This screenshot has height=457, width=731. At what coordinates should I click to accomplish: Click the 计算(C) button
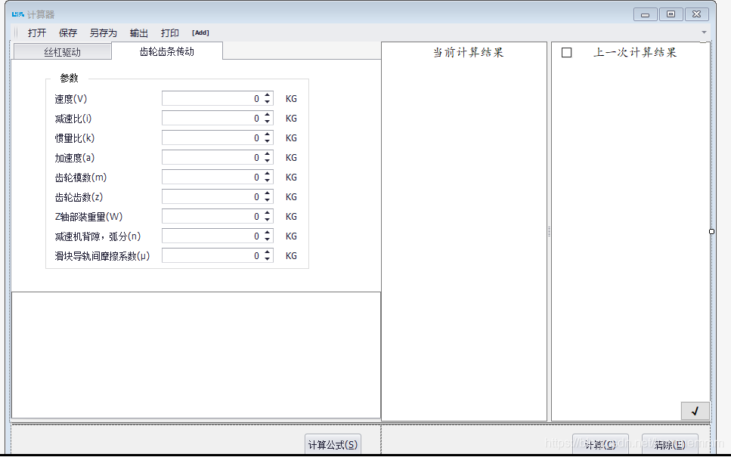[x=600, y=445]
